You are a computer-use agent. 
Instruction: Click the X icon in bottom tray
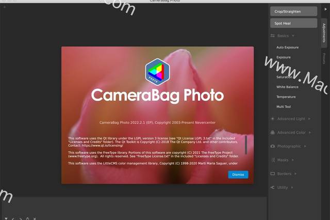pyautogui.click(x=35, y=219)
